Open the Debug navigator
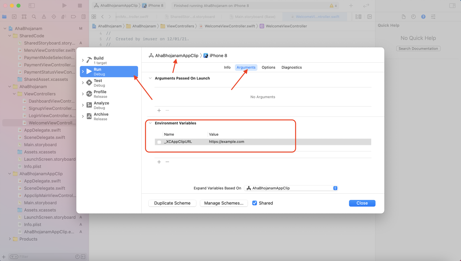This screenshot has width=461, height=261. pyautogui.click(x=64, y=17)
